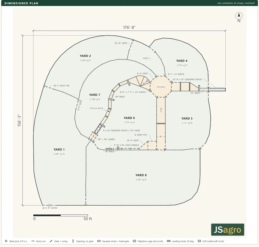Click the 50 ft scale bar

pos(60,215)
